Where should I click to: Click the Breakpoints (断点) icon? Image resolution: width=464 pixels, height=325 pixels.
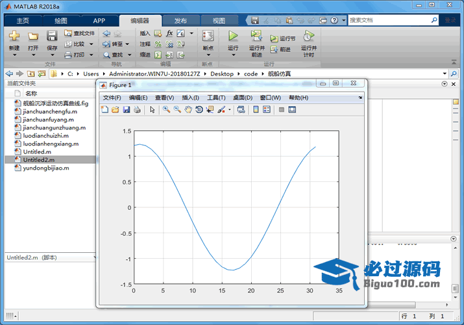pos(208,36)
